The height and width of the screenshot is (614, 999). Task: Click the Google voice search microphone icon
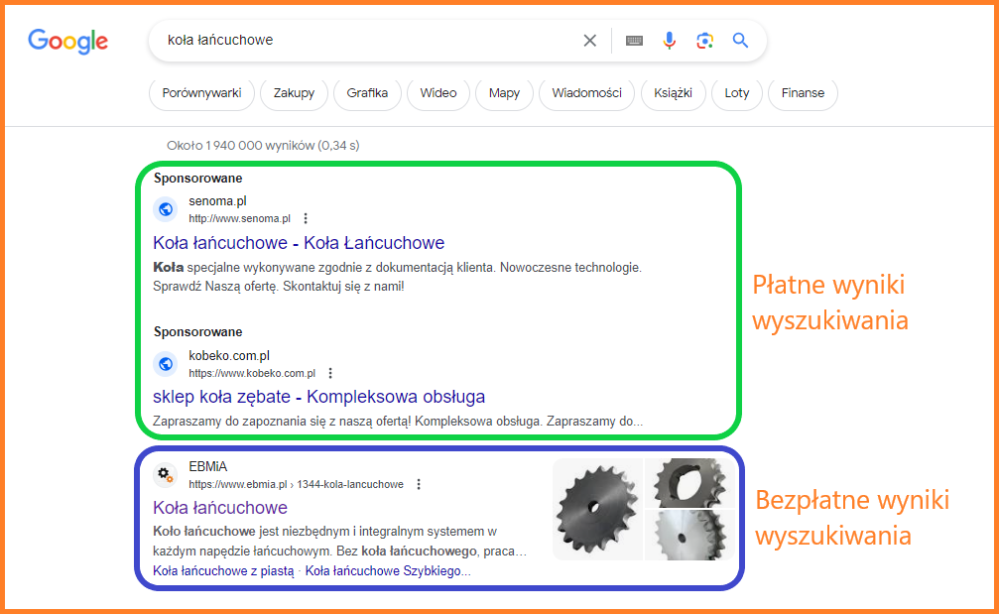point(669,40)
